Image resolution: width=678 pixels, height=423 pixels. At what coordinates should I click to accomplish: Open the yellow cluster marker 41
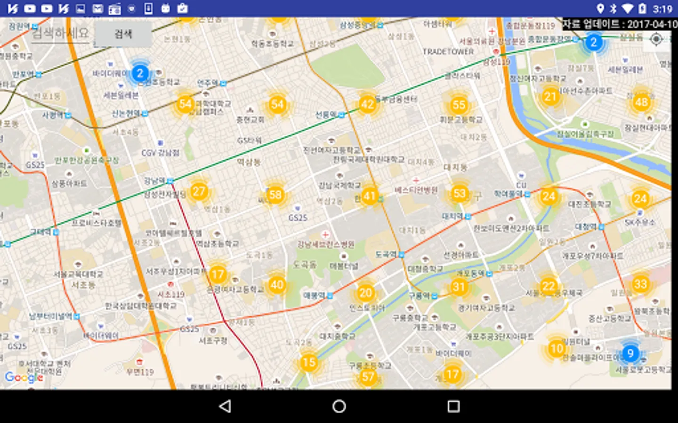[370, 196]
